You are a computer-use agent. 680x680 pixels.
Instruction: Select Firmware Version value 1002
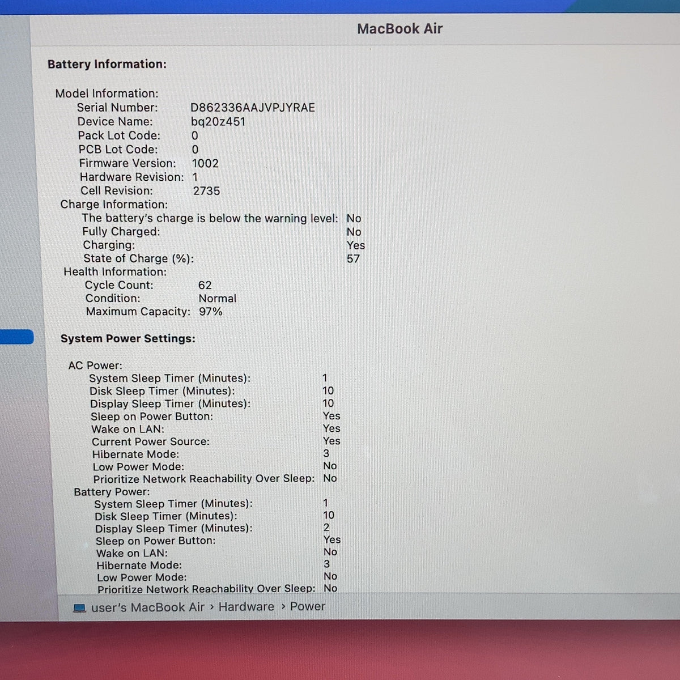pyautogui.click(x=205, y=163)
